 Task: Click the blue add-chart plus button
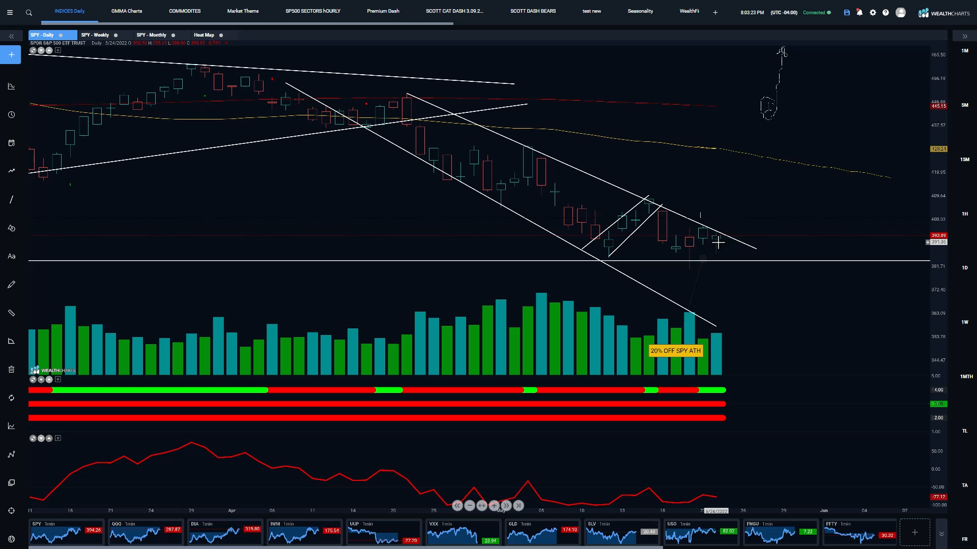tap(11, 54)
